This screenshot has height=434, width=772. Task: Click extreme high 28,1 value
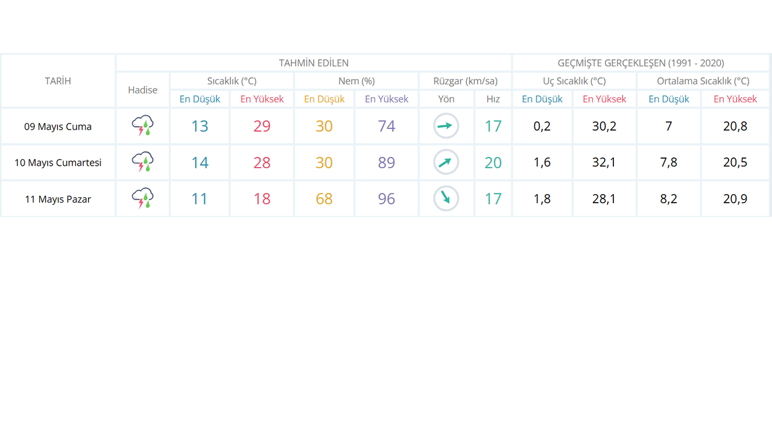604,199
